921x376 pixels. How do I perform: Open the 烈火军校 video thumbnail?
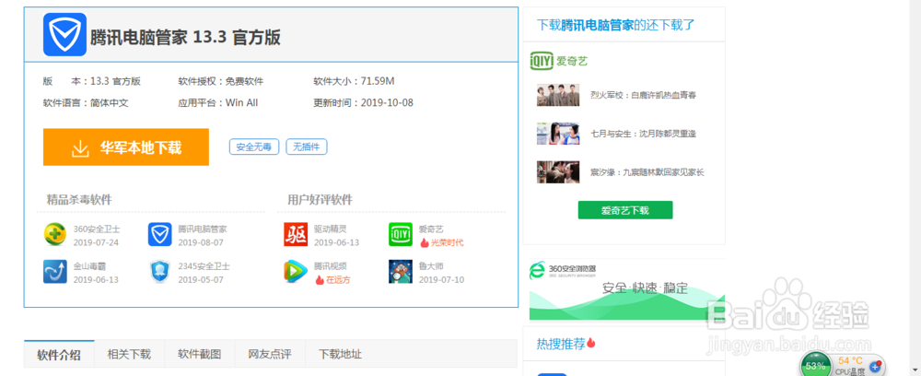(x=557, y=95)
